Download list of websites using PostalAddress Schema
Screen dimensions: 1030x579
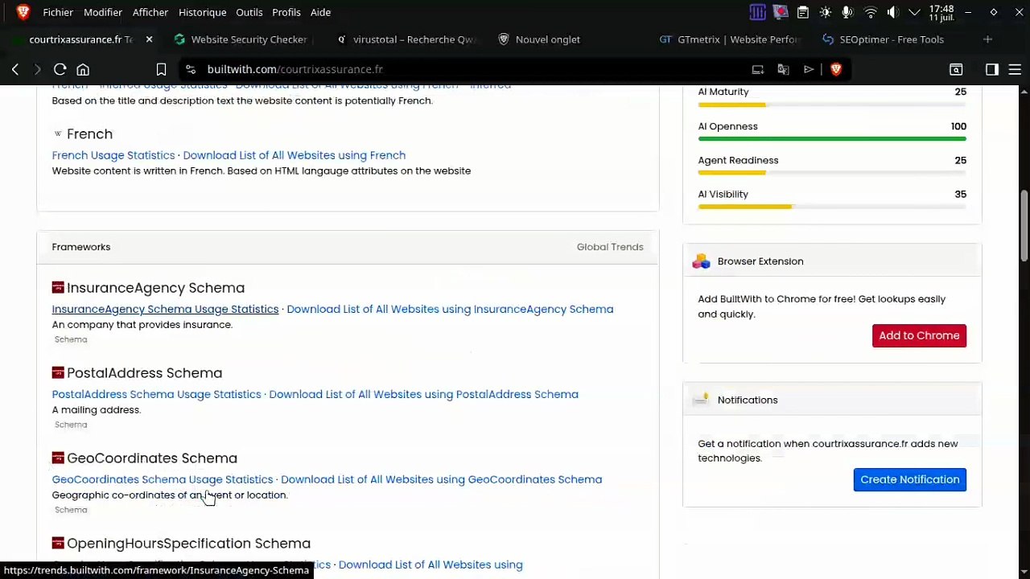[423, 394]
